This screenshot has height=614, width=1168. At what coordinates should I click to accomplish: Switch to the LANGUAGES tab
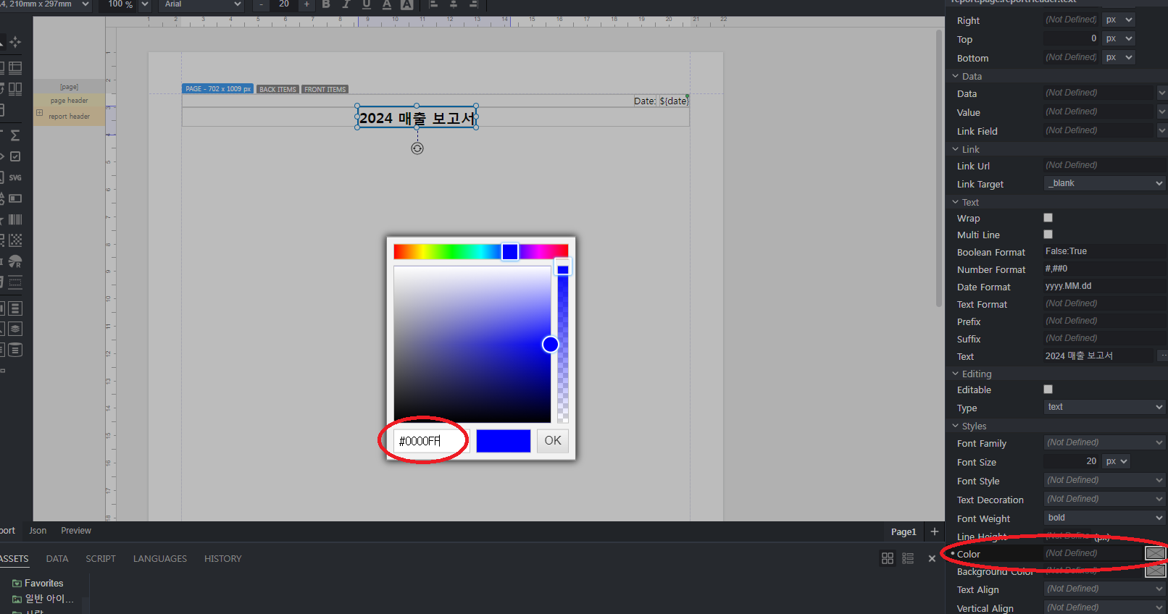[x=160, y=559]
